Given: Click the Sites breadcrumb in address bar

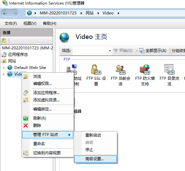Looking at the screenshot, I should (x=90, y=13).
